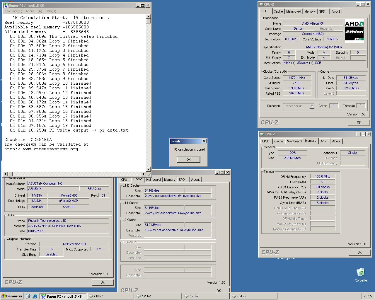The width and height of the screenshot is (375, 300).
Task: Click the CPU-Z icon in Memory window title
Action: [262, 134]
